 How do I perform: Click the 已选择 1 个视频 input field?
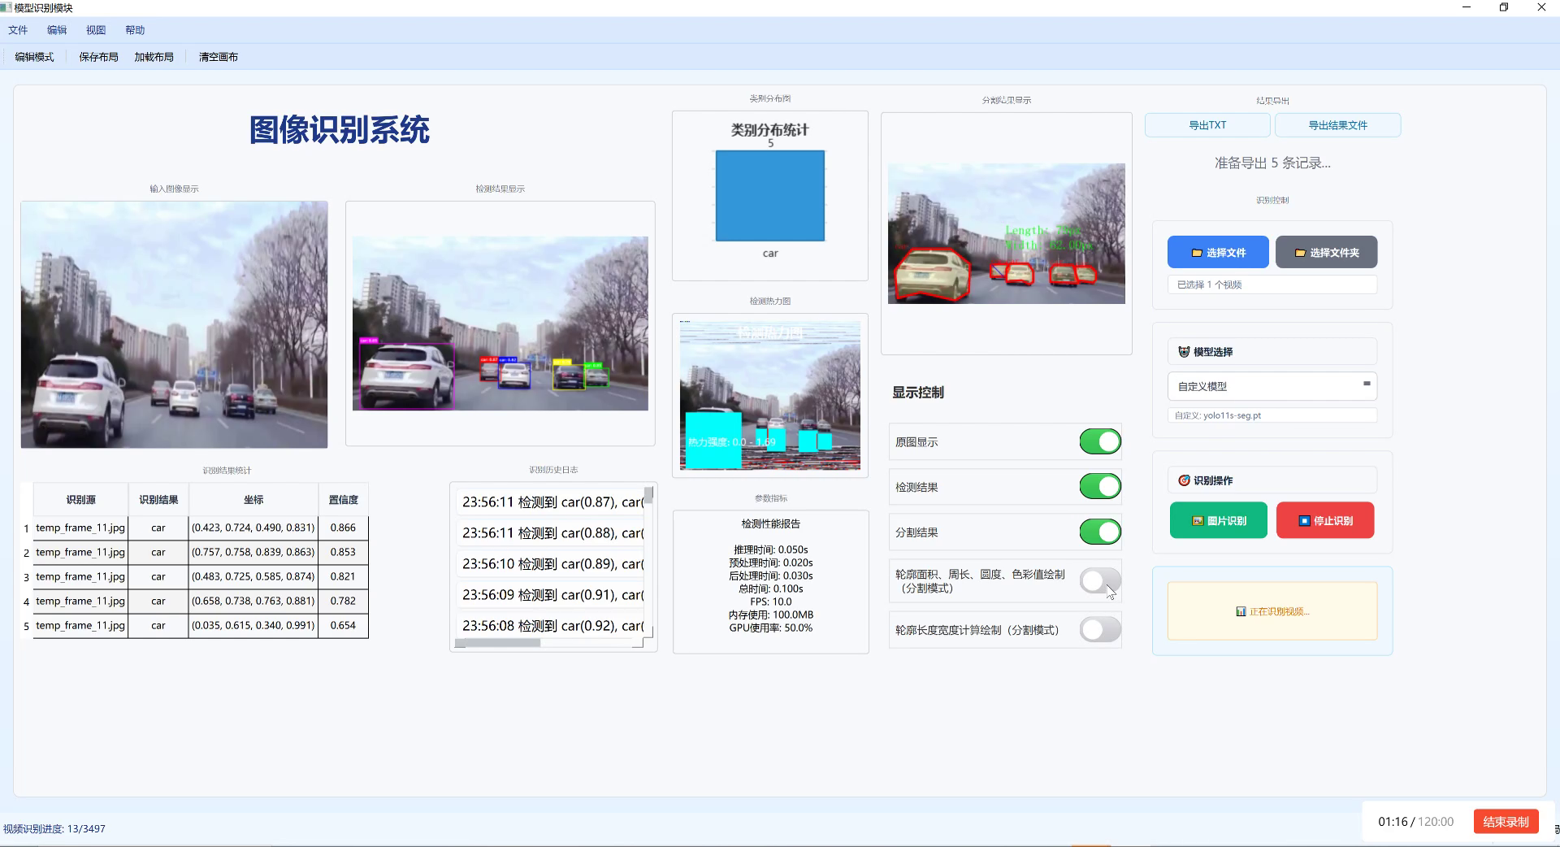[x=1272, y=285]
